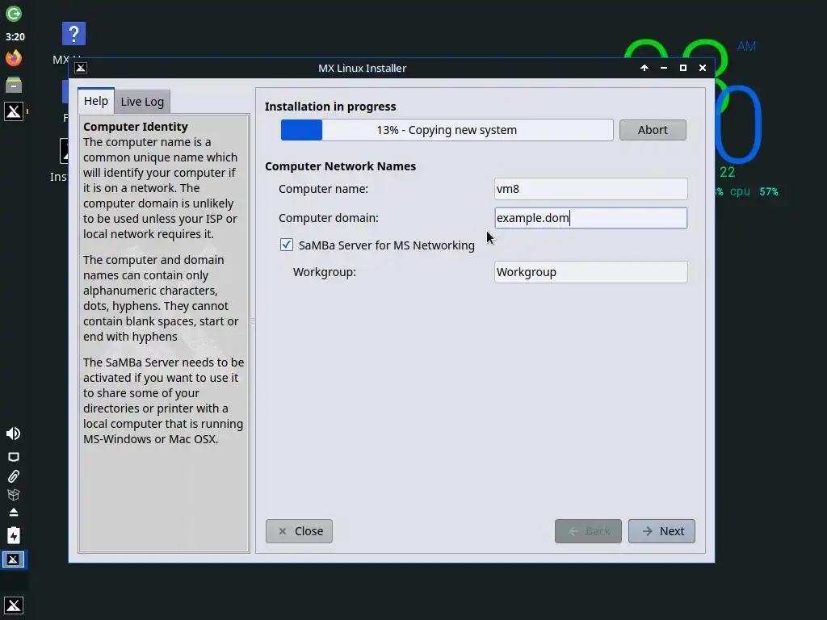Click the cpu 57% readout on the desktop

pos(754,191)
